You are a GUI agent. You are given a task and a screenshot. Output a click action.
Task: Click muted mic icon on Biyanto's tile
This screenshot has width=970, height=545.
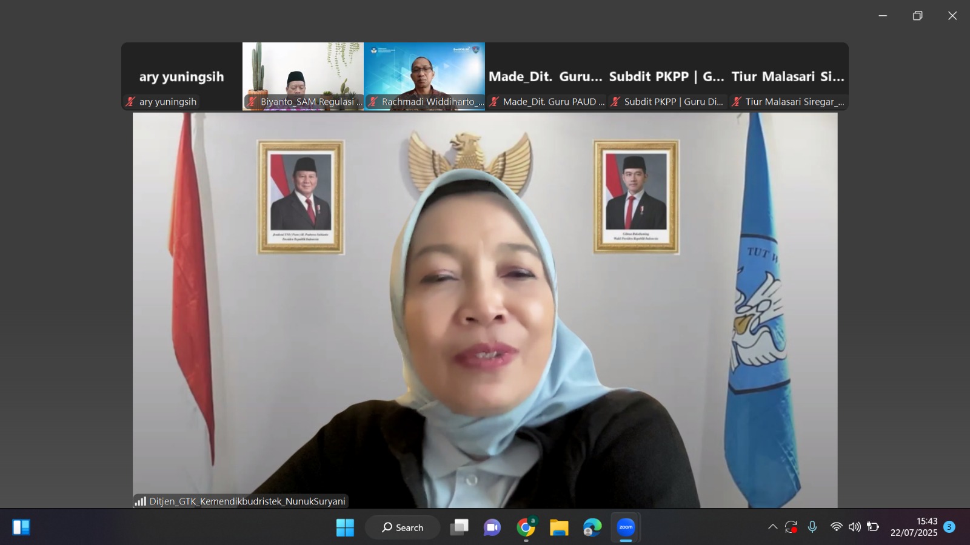pos(252,102)
